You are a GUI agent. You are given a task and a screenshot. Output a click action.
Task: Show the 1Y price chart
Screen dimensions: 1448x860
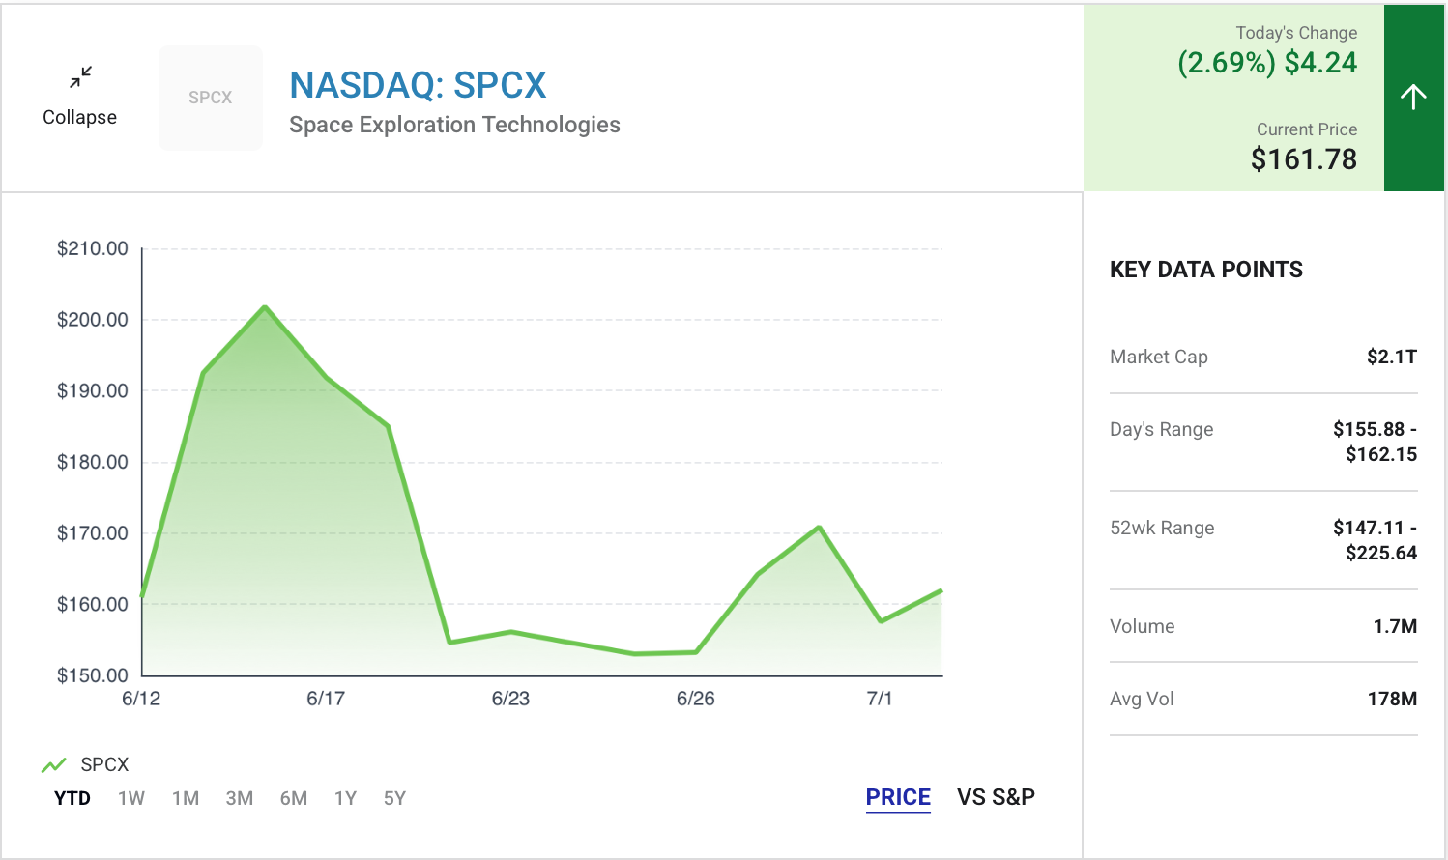click(x=345, y=798)
